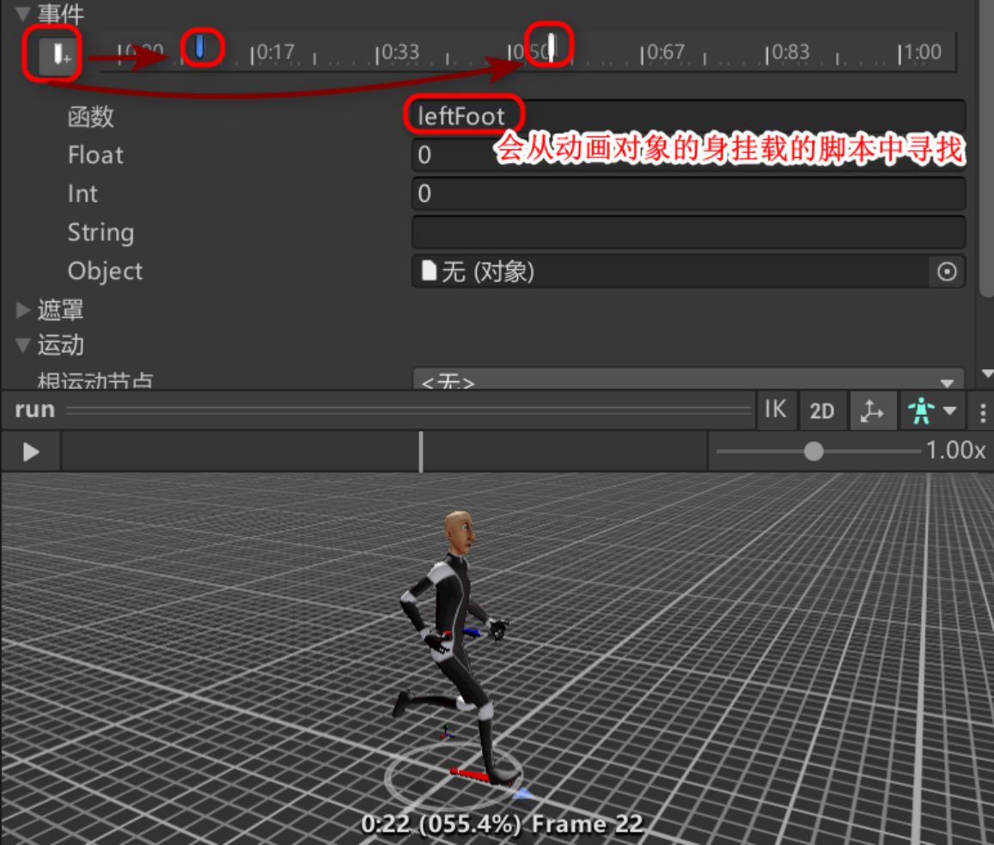Click the 1.00x speed value
The height and width of the screenshot is (845, 994).
pos(955,450)
